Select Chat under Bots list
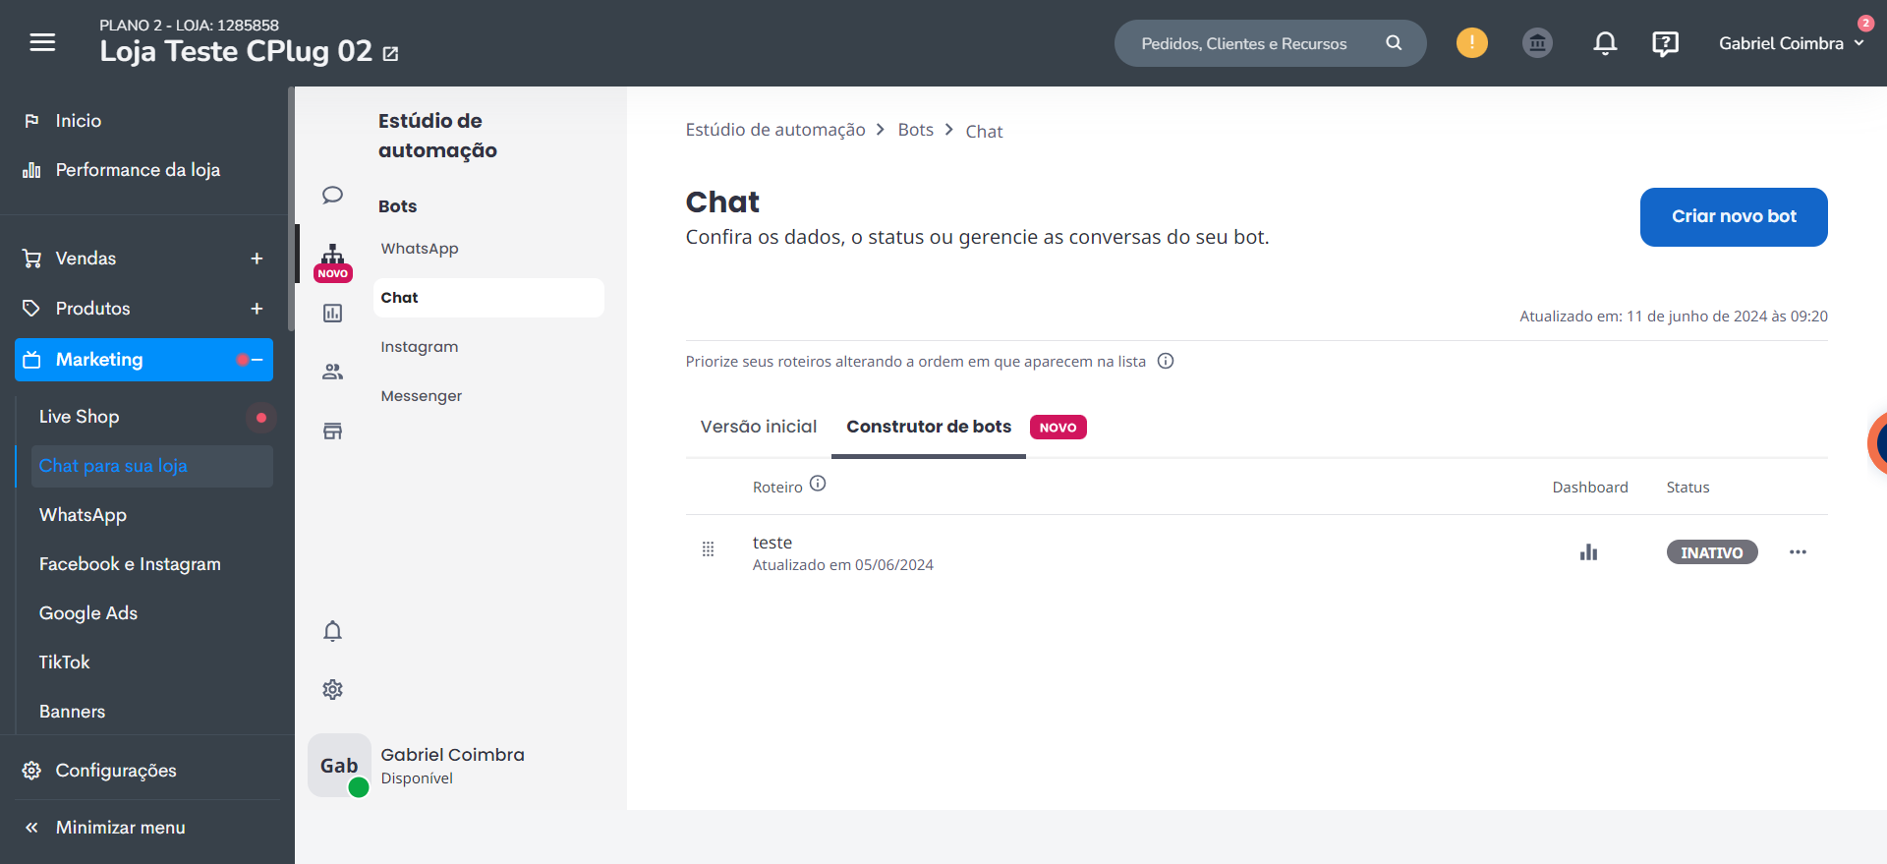The height and width of the screenshot is (864, 1887). pos(488,298)
